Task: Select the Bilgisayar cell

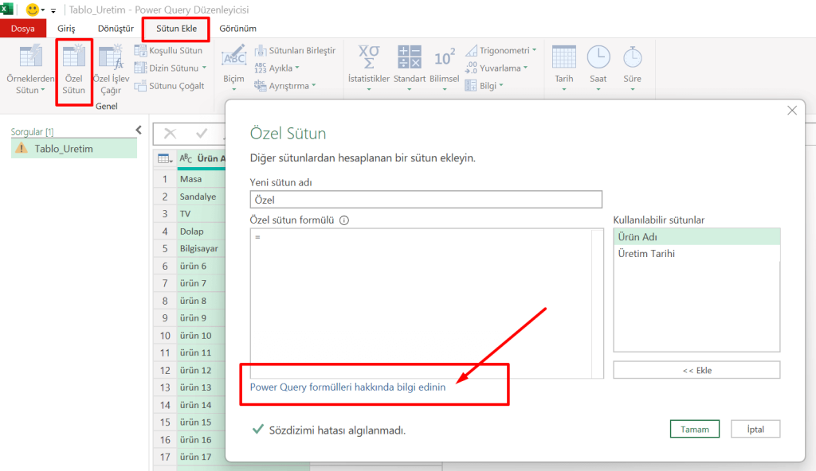Action: 202,248
